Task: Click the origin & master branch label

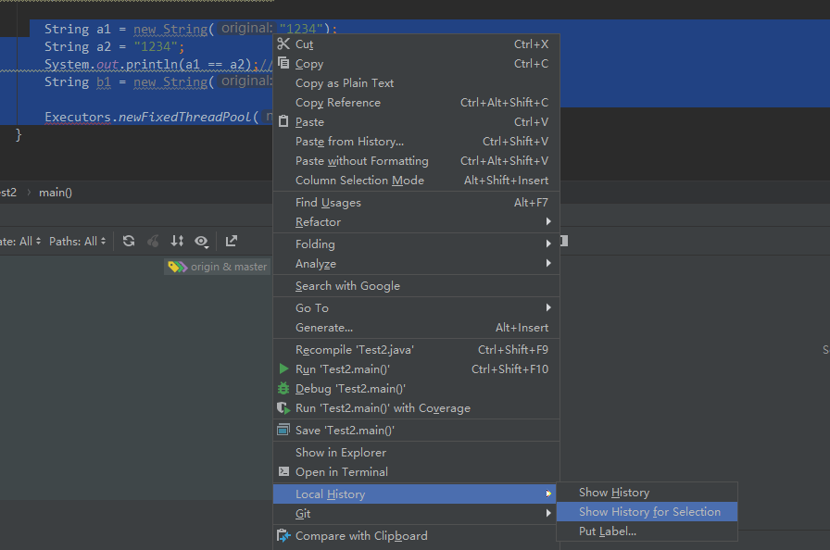Action: (229, 267)
